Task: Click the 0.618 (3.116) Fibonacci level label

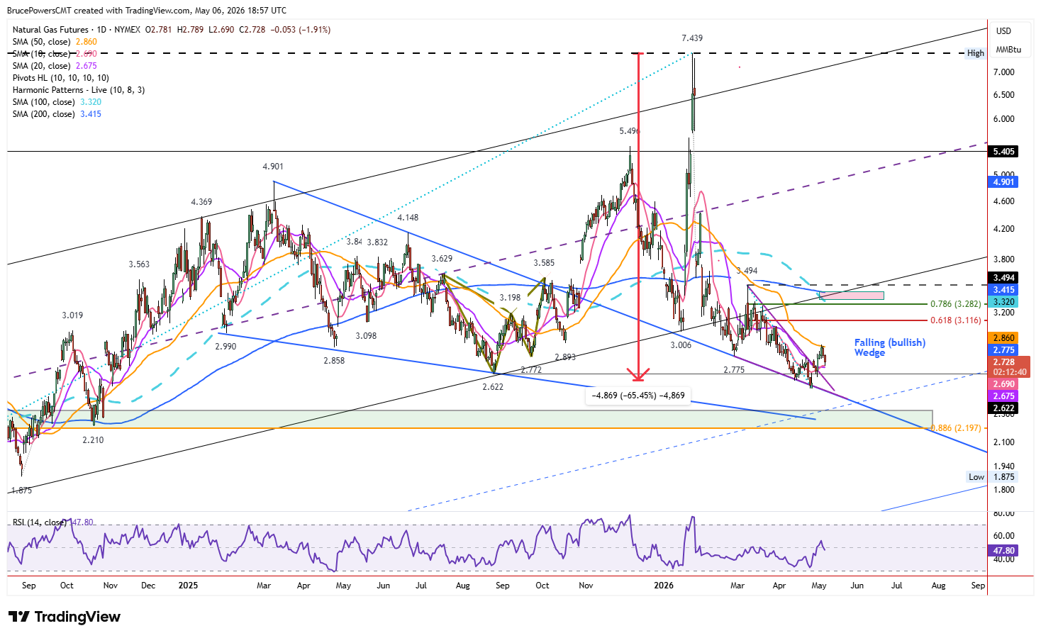Action: 956,320
